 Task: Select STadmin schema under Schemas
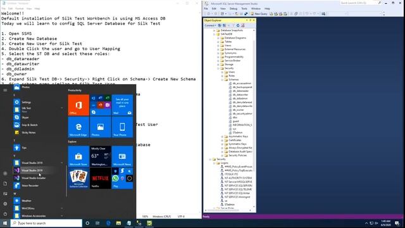237,132
